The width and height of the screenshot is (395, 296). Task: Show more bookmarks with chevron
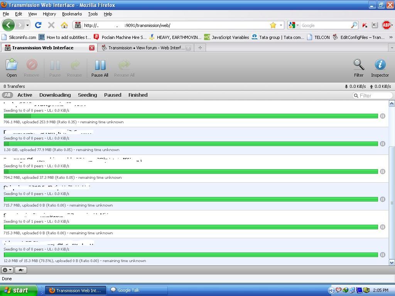(x=391, y=37)
